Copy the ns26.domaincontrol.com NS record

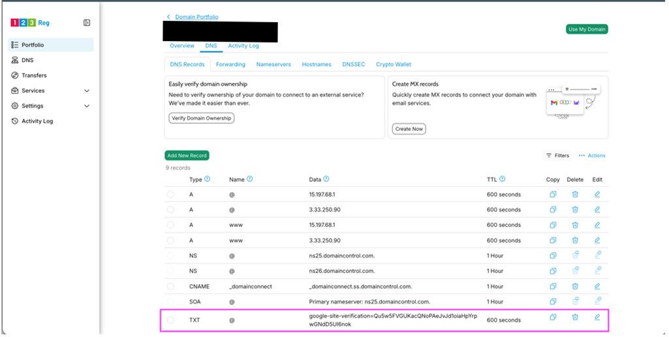click(x=553, y=271)
